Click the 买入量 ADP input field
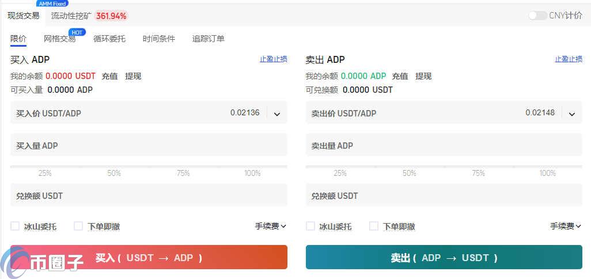This screenshot has width=591, height=279. (x=149, y=146)
